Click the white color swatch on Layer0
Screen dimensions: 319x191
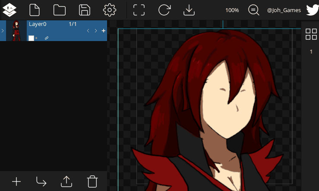click(x=31, y=38)
